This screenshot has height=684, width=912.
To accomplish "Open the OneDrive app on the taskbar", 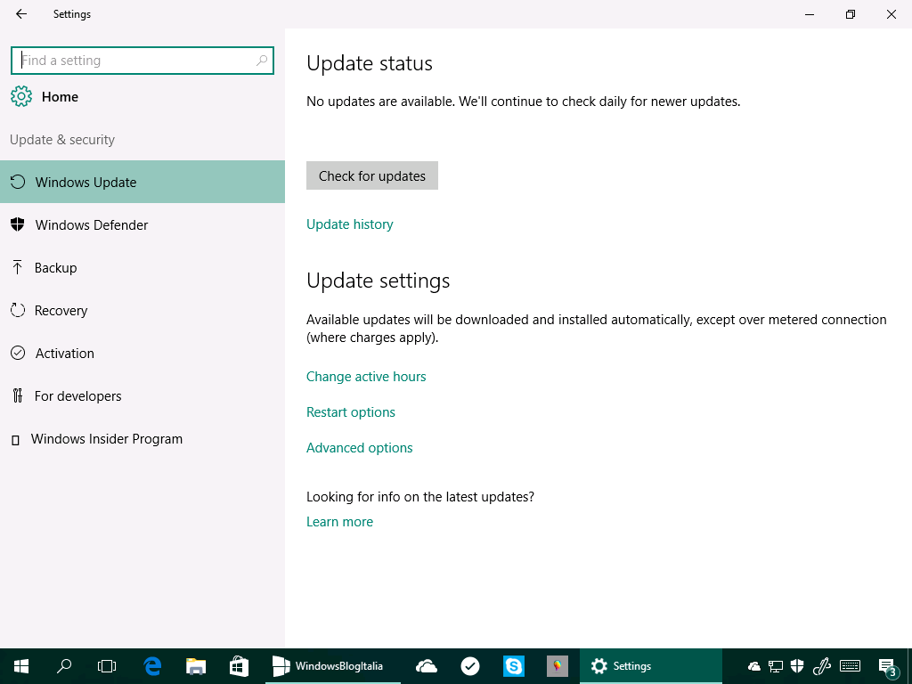I will [x=427, y=666].
